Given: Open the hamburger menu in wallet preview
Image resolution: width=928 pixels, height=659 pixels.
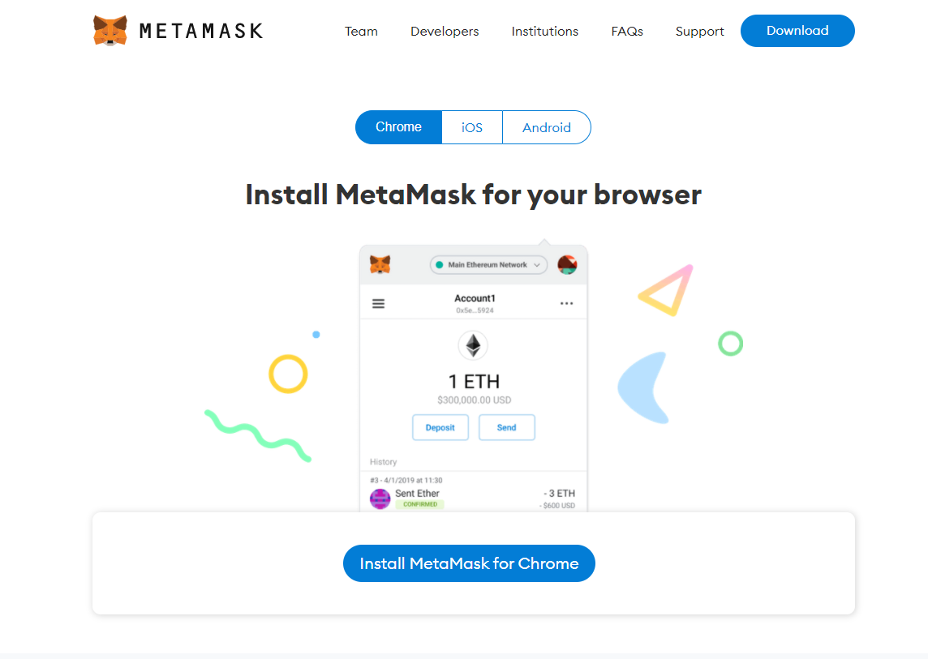Looking at the screenshot, I should coord(378,303).
